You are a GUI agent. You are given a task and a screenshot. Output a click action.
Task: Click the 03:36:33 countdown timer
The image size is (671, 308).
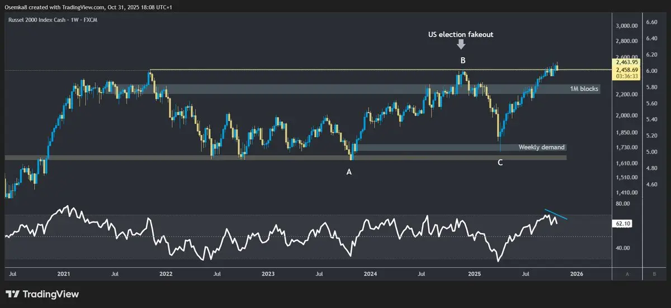coord(627,77)
